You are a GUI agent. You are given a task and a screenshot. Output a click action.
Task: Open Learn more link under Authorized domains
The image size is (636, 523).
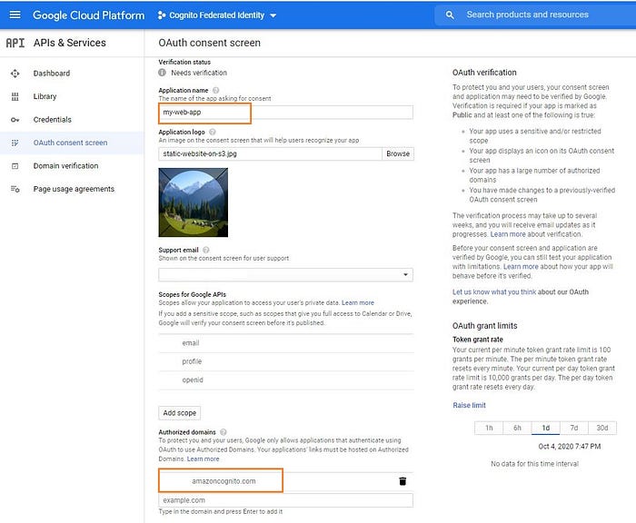203,459
